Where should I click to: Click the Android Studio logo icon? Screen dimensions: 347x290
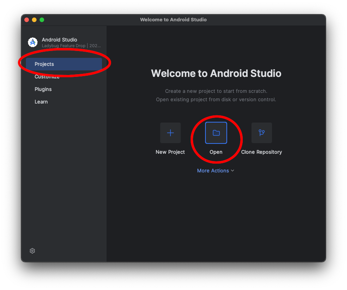pos(33,42)
